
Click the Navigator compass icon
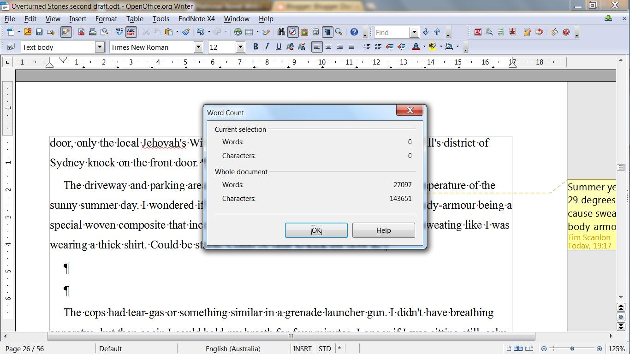(x=292, y=32)
